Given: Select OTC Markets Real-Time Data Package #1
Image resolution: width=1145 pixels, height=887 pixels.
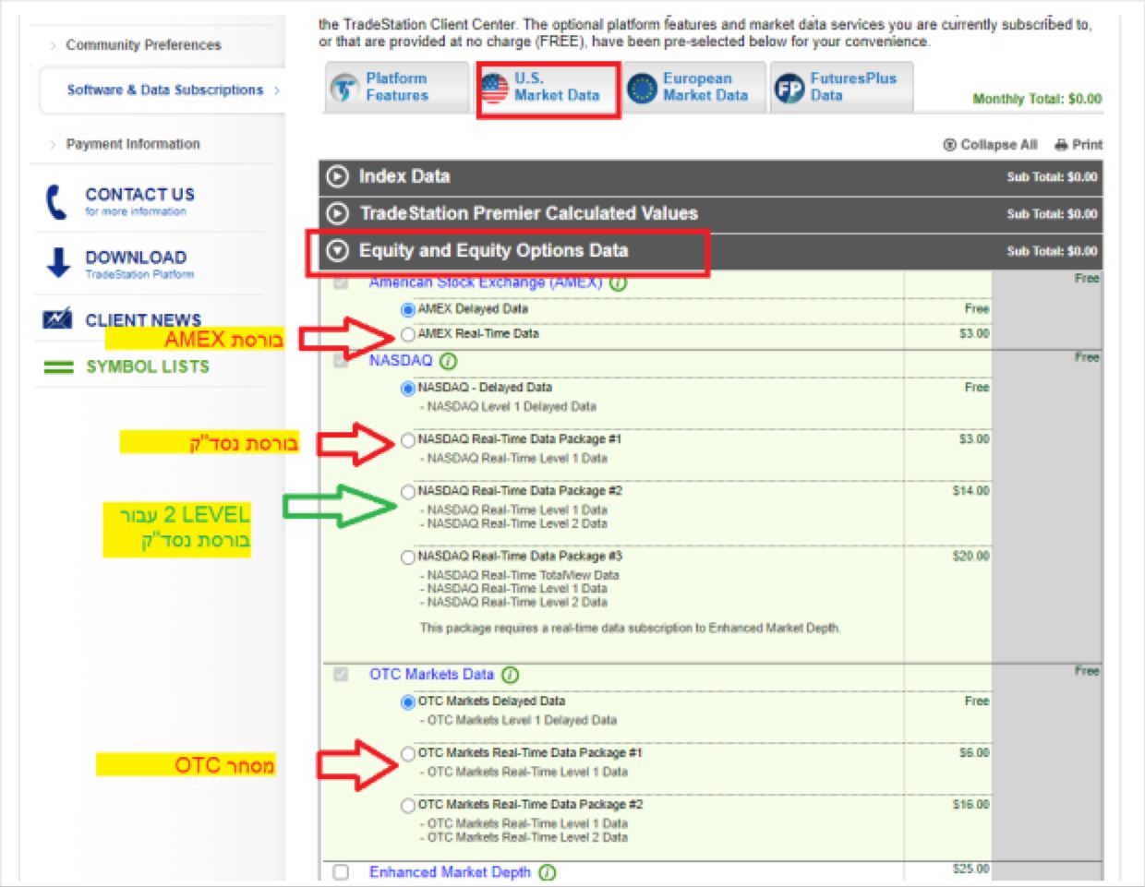Looking at the screenshot, I should tap(408, 753).
